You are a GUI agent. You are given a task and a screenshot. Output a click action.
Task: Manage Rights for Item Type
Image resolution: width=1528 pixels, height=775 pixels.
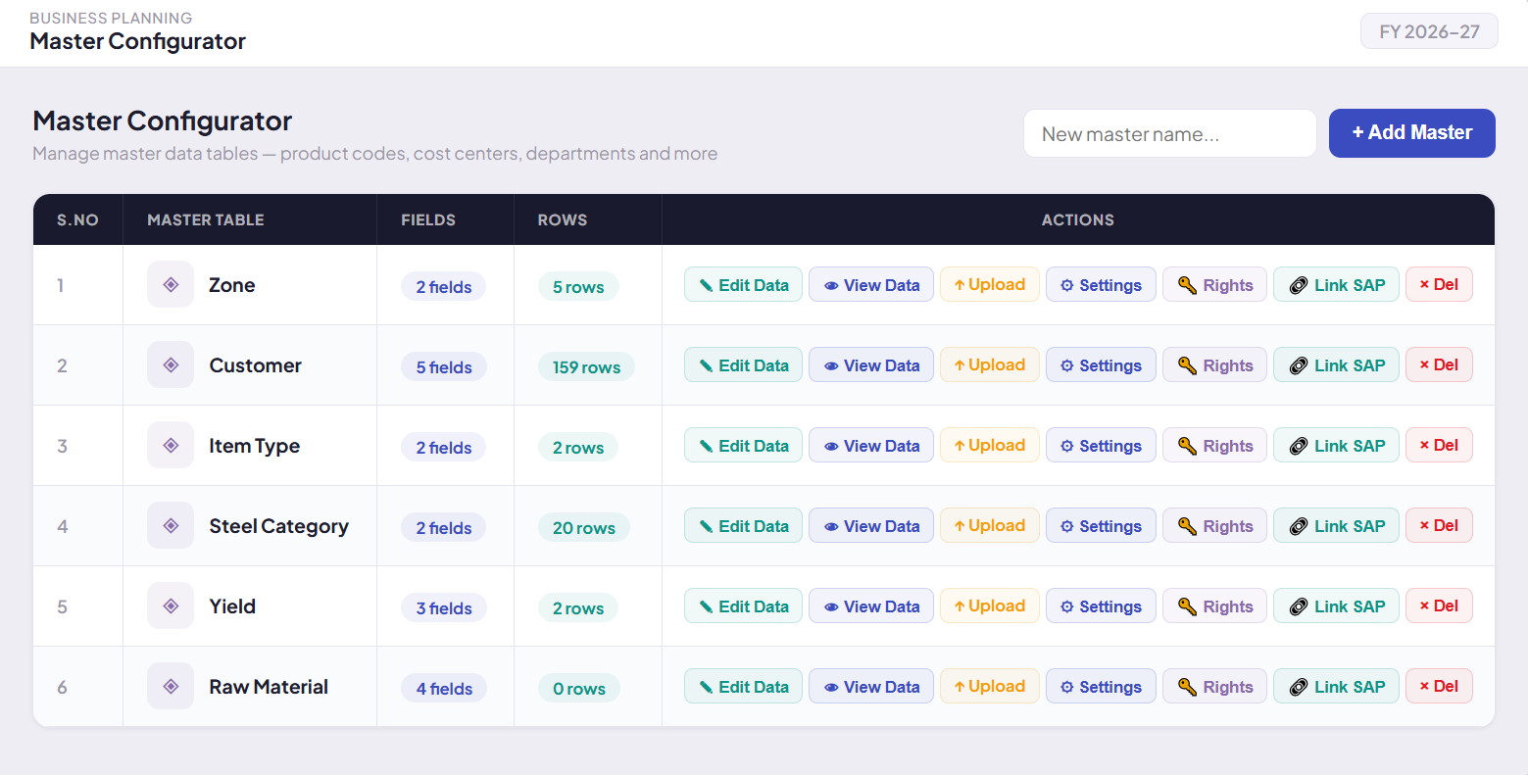[1214, 446]
